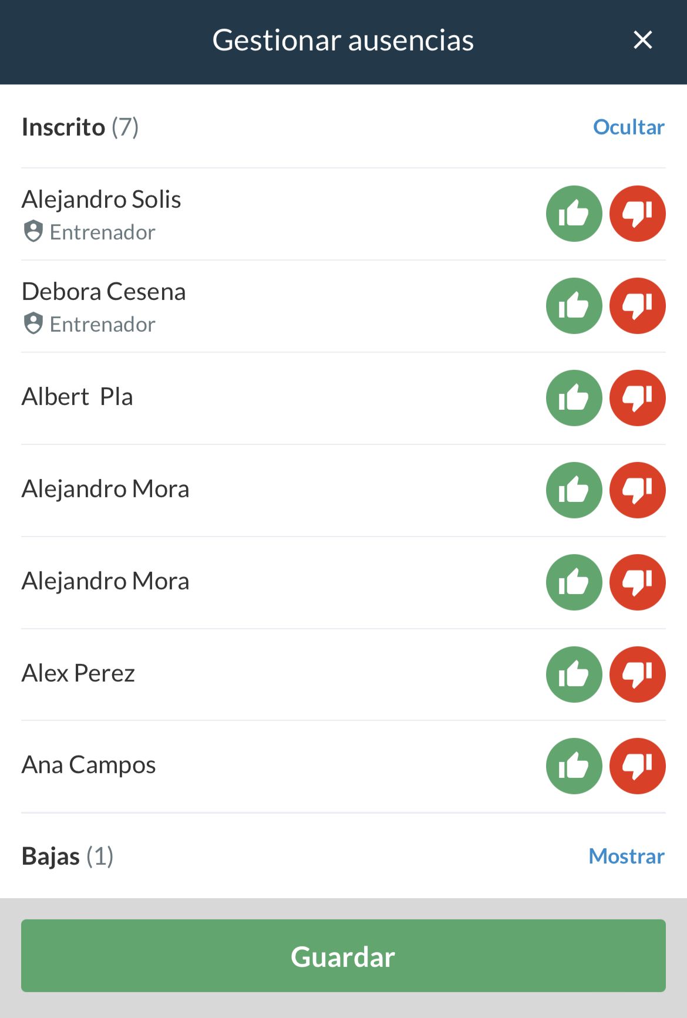Mark Ana Campos as absent
The image size is (687, 1018).
(x=637, y=766)
